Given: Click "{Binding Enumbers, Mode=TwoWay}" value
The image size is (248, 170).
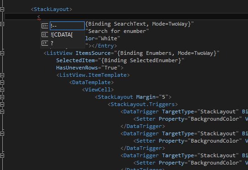Looking at the screenshot, I should click(x=167, y=53).
